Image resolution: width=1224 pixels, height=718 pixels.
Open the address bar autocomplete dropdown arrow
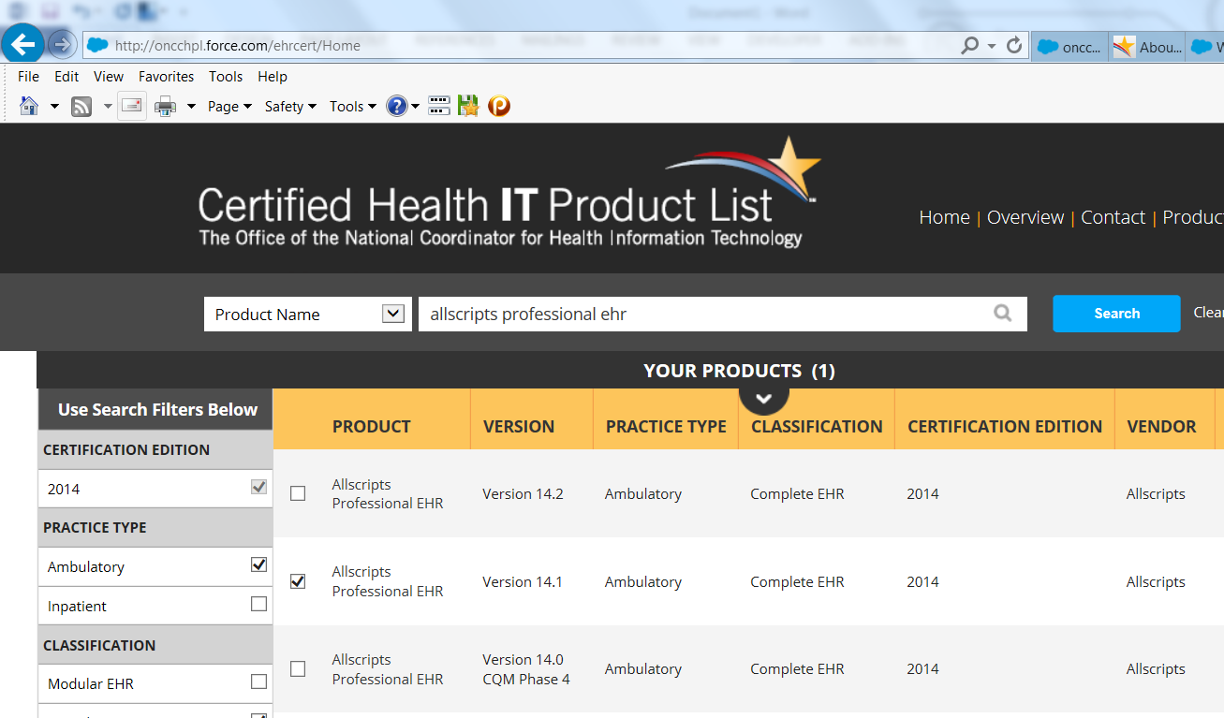pyautogui.click(x=992, y=46)
